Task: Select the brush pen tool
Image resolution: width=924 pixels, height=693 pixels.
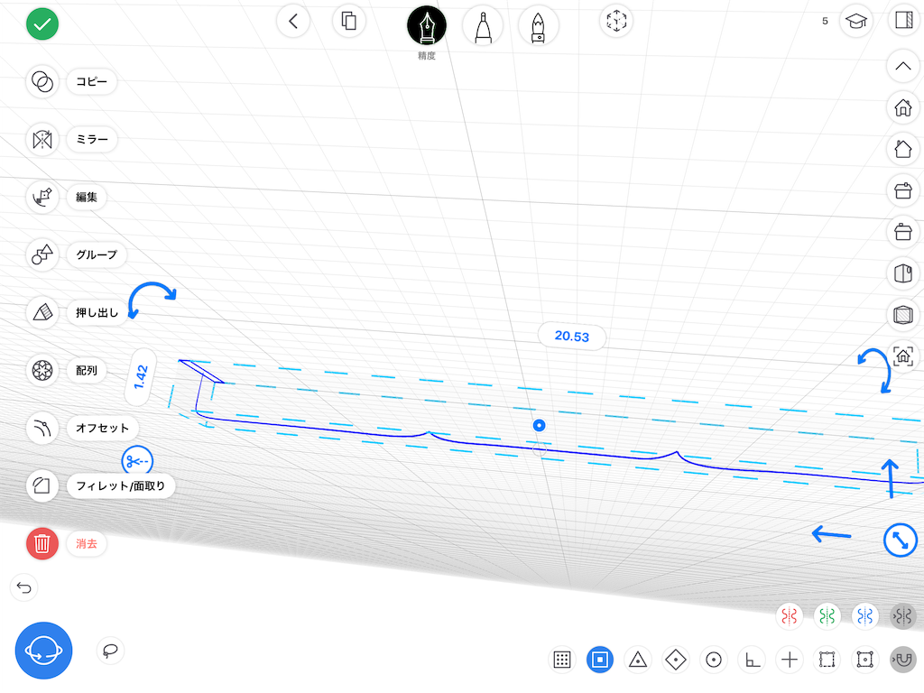Action: coord(538,26)
